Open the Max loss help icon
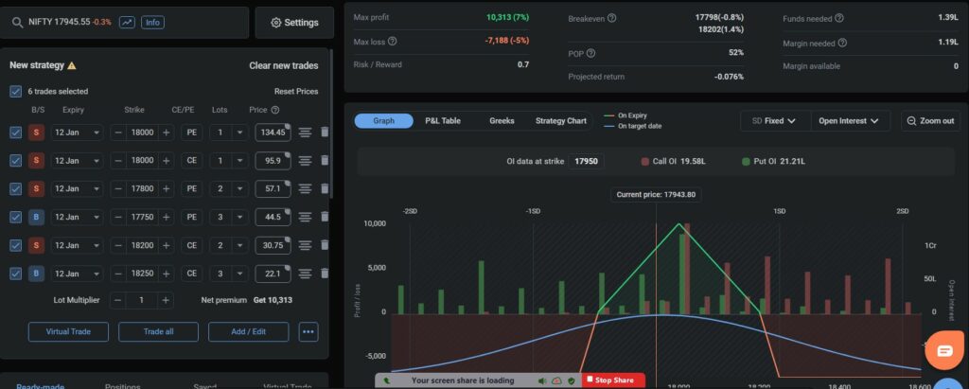 (392, 42)
